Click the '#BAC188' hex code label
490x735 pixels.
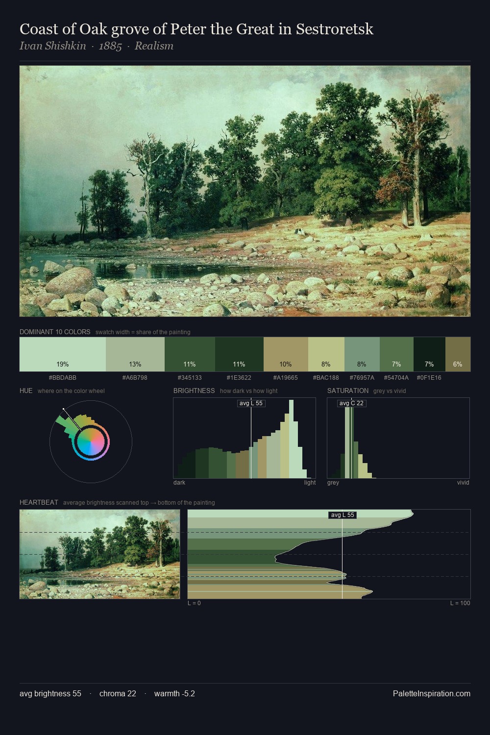[x=326, y=378]
